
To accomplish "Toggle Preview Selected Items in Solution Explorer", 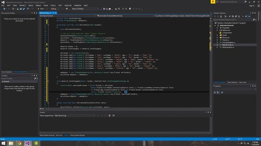I will click(249, 16).
